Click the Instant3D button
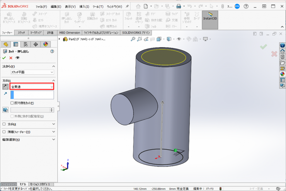286x191 pixels. tap(210, 16)
